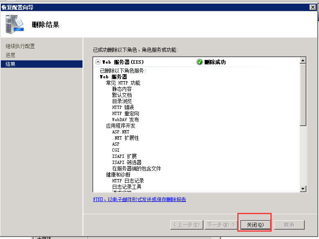Screen dimensions: 319x239
Task: Select the 进度 step in the sidebar
Action: coord(11,55)
